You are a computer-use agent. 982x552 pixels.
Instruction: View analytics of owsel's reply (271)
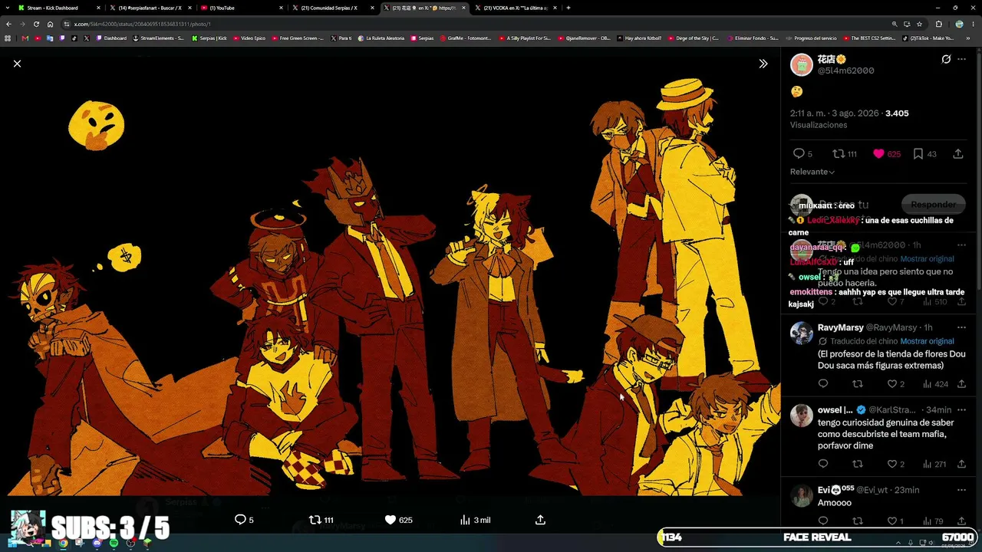(x=936, y=464)
